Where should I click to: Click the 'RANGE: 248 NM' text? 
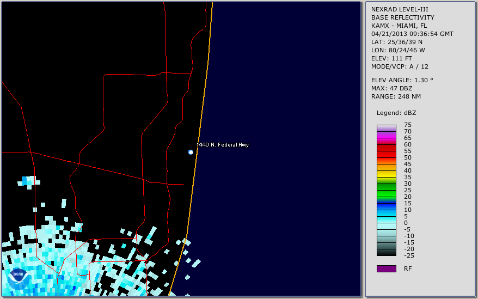[x=396, y=97]
